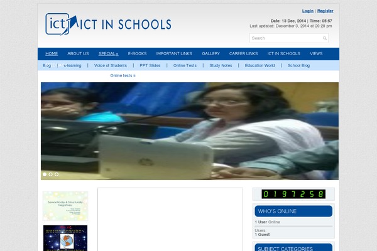
Task: Open the VIEWS menu item
Action: (x=316, y=53)
